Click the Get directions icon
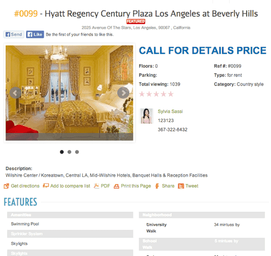This screenshot has width=271, height=256. tap(7, 186)
